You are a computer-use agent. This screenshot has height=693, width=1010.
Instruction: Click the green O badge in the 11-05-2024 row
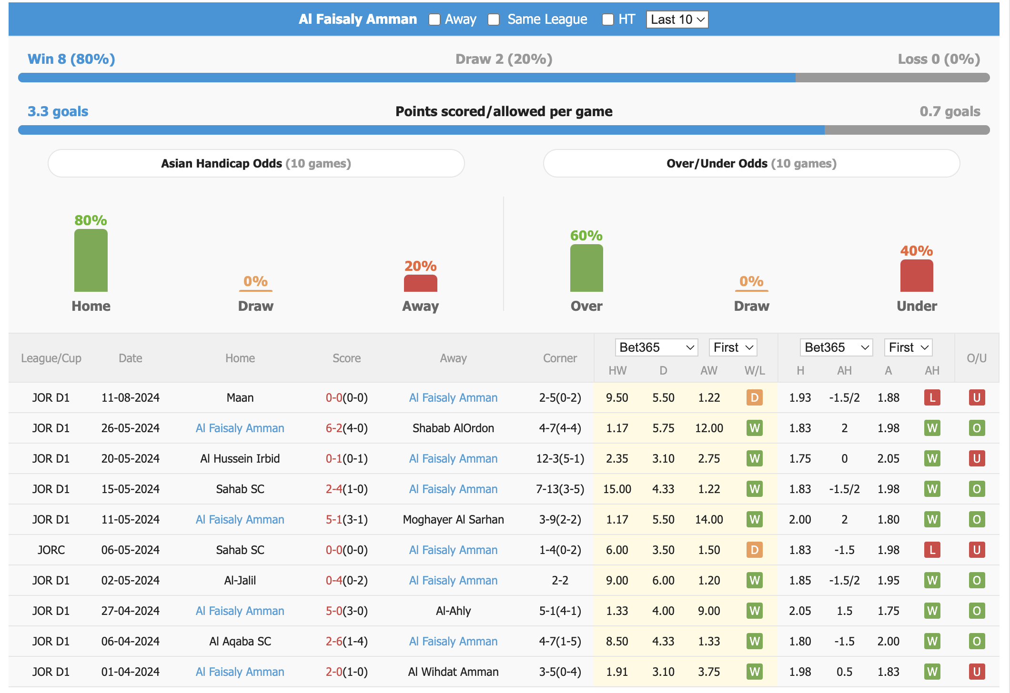click(977, 519)
